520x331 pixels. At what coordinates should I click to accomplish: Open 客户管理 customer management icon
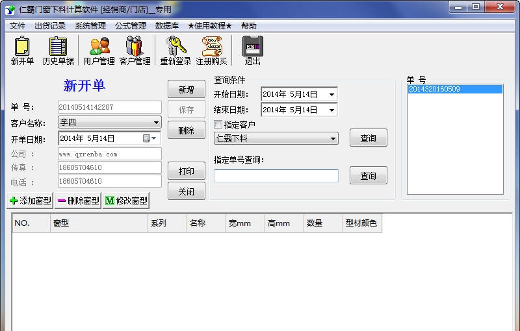135,51
